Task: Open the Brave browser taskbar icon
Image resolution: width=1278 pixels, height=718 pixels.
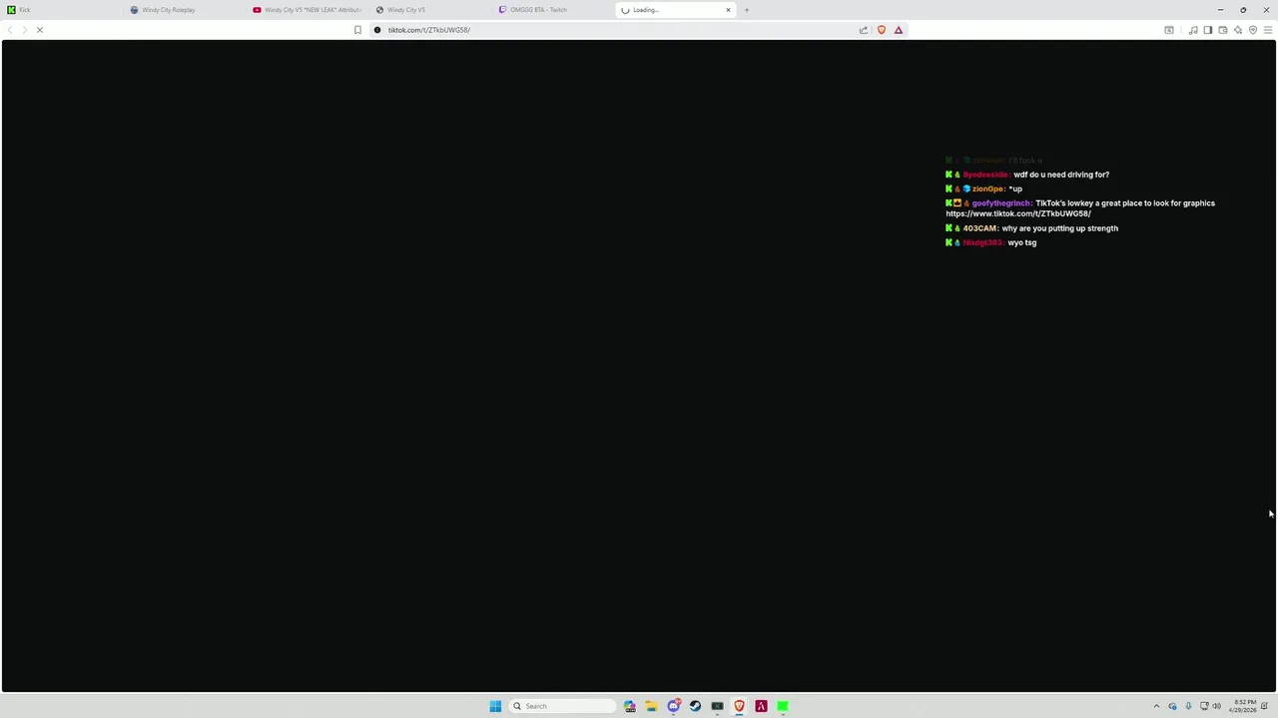Action: coord(739,706)
